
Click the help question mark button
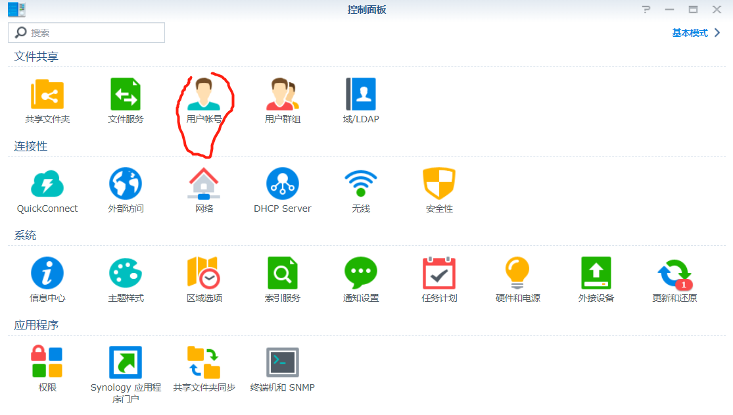click(x=646, y=9)
